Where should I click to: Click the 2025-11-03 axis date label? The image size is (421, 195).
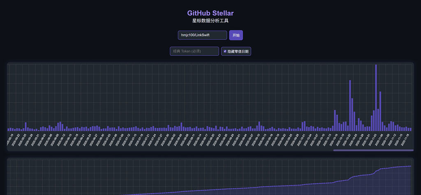pos(372,140)
